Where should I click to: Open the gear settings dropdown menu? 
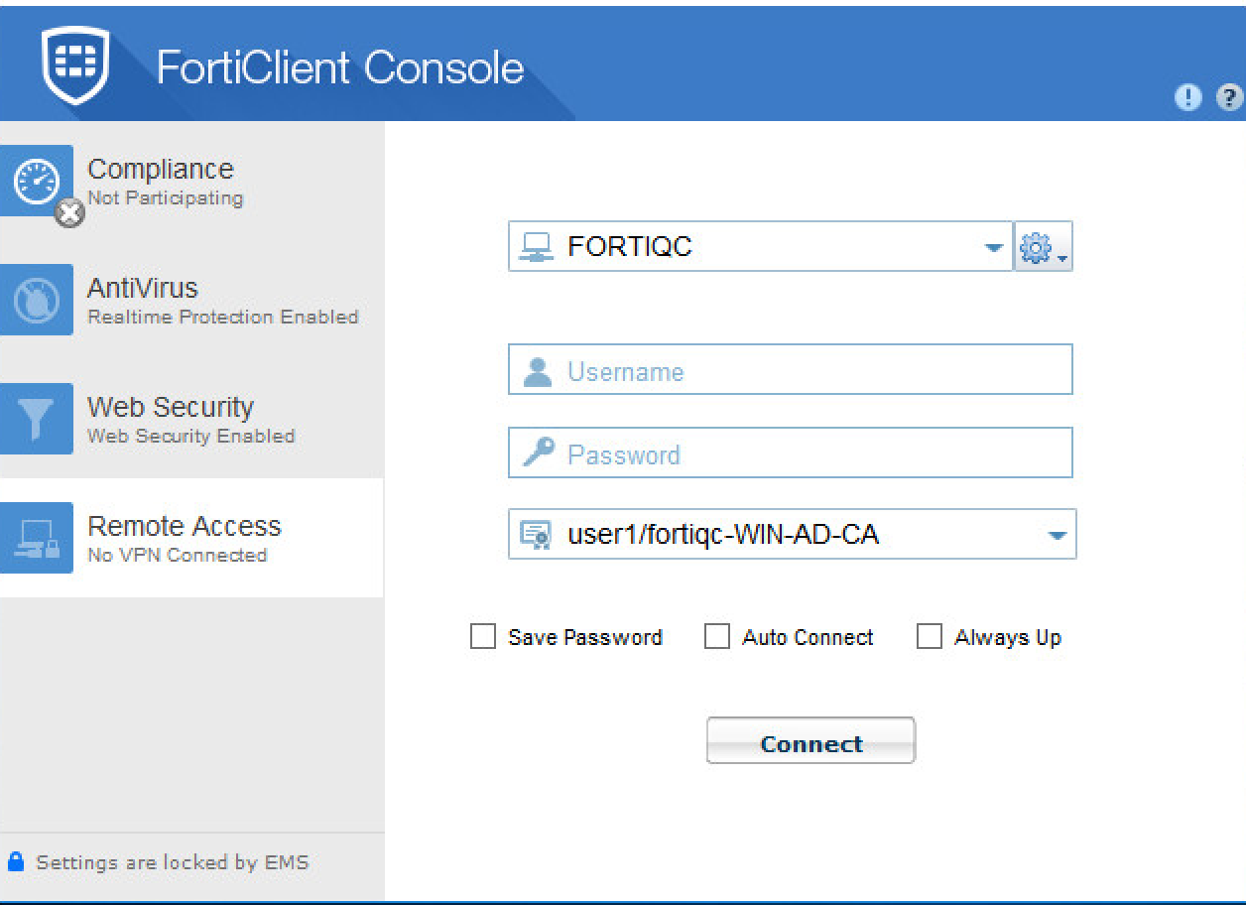(x=1044, y=247)
